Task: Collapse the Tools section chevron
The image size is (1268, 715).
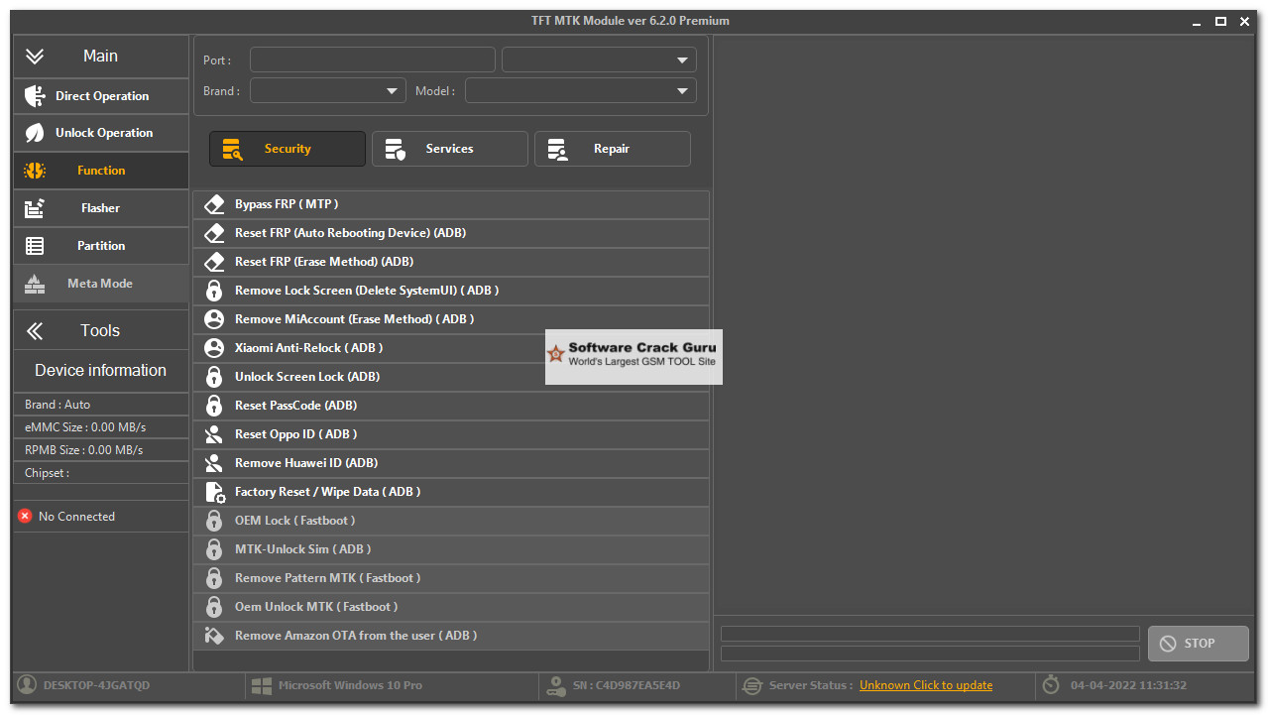Action: click(35, 331)
